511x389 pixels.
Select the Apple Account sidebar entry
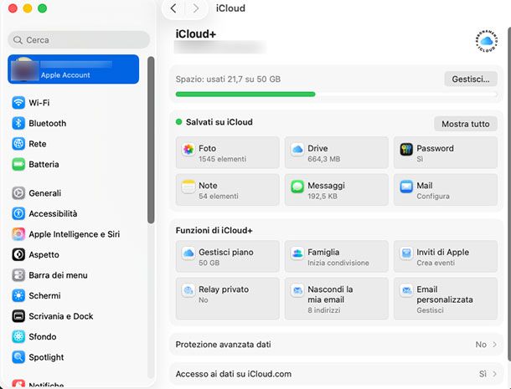[x=74, y=69]
